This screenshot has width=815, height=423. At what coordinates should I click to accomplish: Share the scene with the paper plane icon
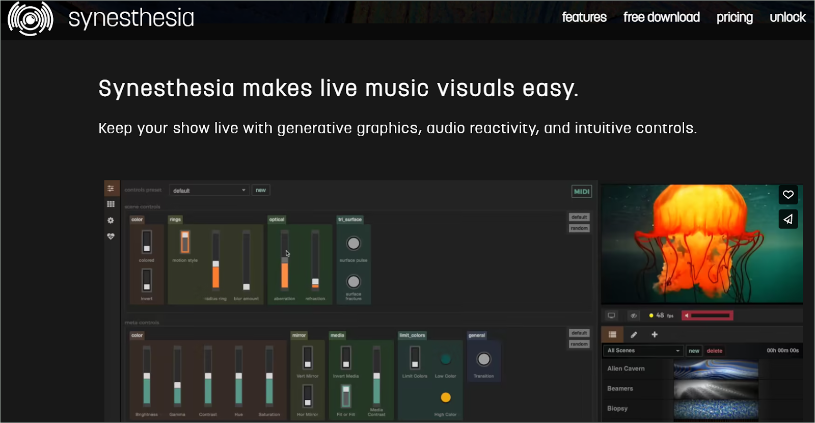pyautogui.click(x=788, y=219)
